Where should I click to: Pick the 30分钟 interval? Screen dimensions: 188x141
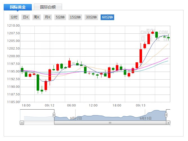click(91, 17)
